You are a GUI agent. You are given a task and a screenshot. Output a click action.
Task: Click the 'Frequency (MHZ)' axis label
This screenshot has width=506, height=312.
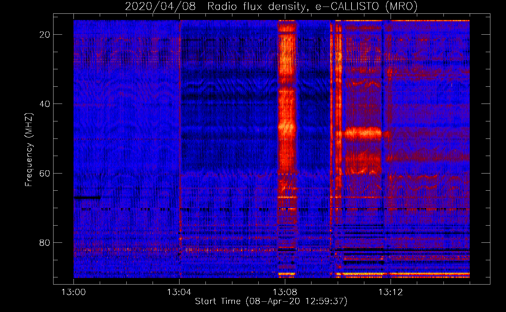click(x=29, y=149)
